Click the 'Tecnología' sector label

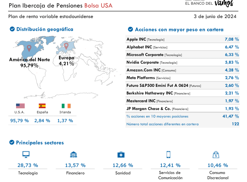[x=28, y=173]
